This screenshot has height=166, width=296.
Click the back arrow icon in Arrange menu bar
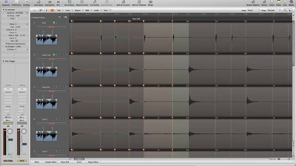coord(35,10)
